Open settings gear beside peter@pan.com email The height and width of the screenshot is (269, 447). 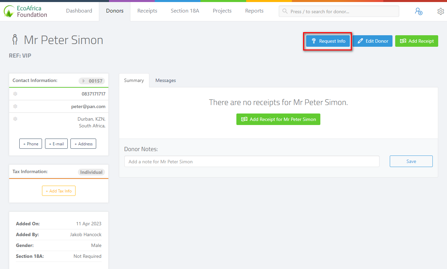pyautogui.click(x=15, y=106)
